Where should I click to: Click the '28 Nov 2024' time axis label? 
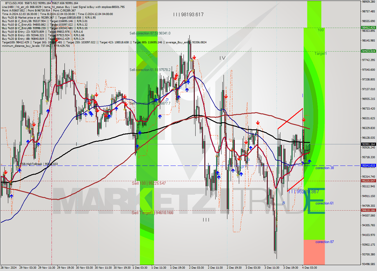9,268
